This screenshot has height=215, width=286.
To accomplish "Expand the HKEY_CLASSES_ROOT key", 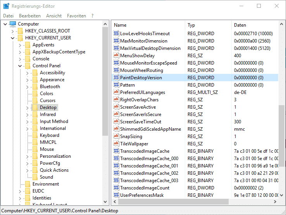I will pos(12,31).
